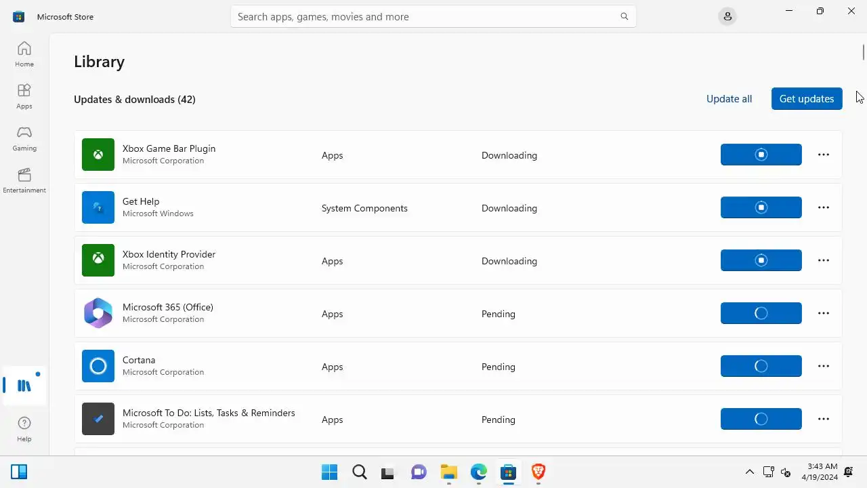Open more options for Microsoft To Do

[x=824, y=419]
